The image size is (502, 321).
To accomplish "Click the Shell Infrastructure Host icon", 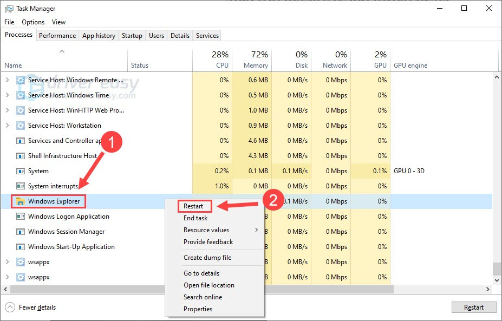I will pyautogui.click(x=21, y=156).
